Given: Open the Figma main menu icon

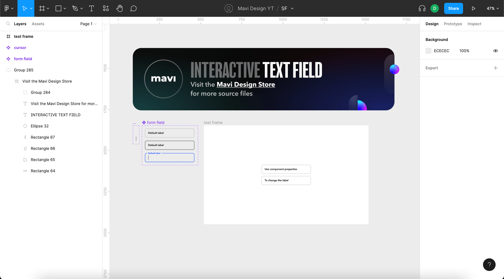Looking at the screenshot, I should tap(7, 8).
